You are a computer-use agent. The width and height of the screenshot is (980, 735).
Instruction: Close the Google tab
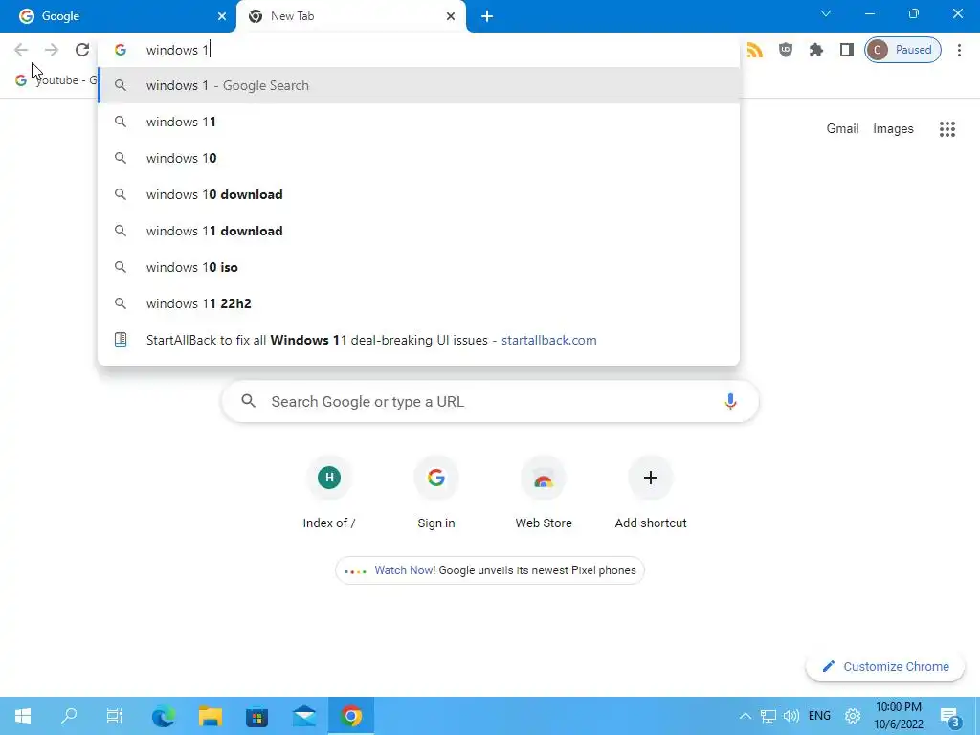222,16
